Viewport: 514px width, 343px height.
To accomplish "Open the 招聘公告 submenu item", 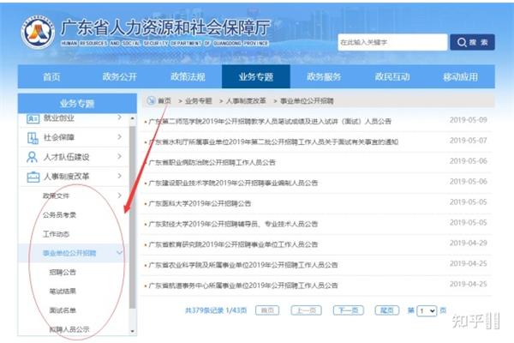I will tap(63, 272).
